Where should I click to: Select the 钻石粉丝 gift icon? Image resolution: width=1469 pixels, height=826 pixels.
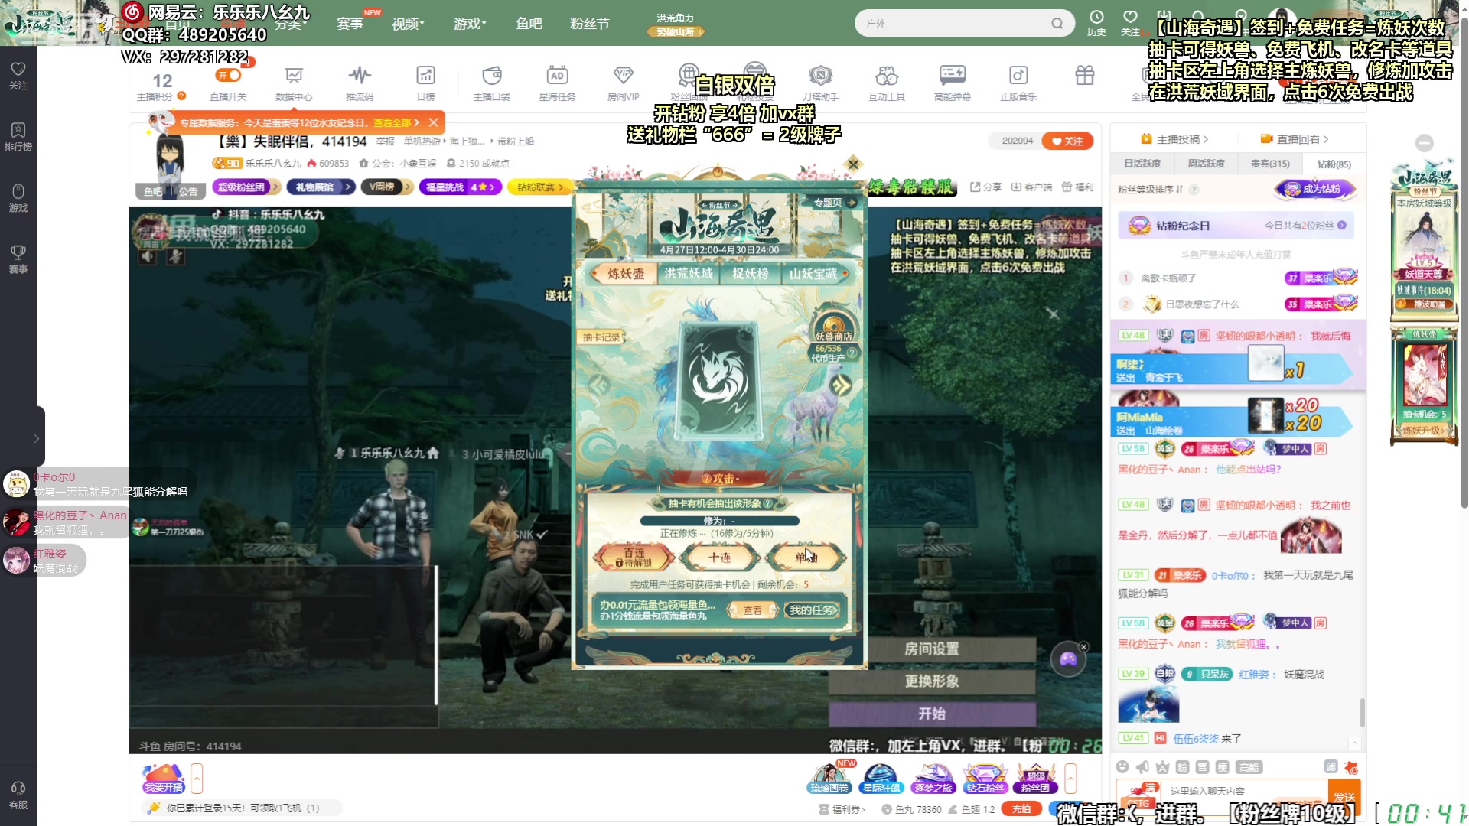click(x=985, y=778)
